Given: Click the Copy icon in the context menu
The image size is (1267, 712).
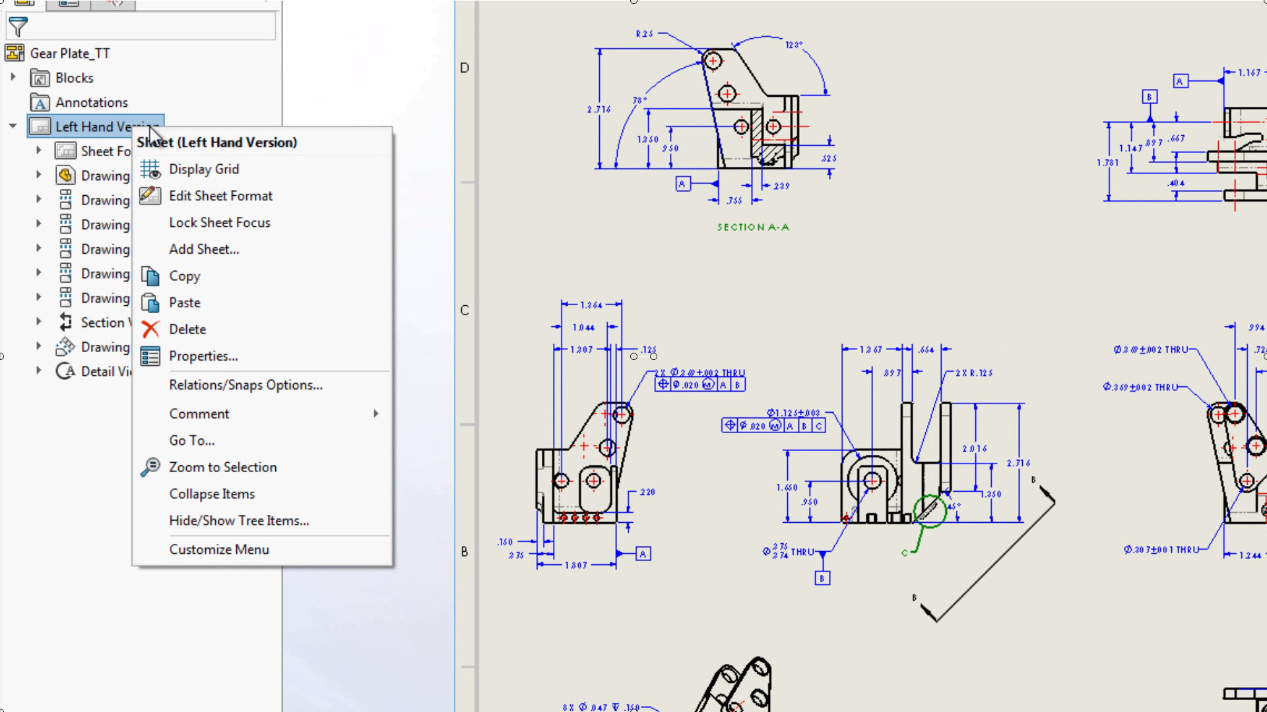Looking at the screenshot, I should [150, 276].
